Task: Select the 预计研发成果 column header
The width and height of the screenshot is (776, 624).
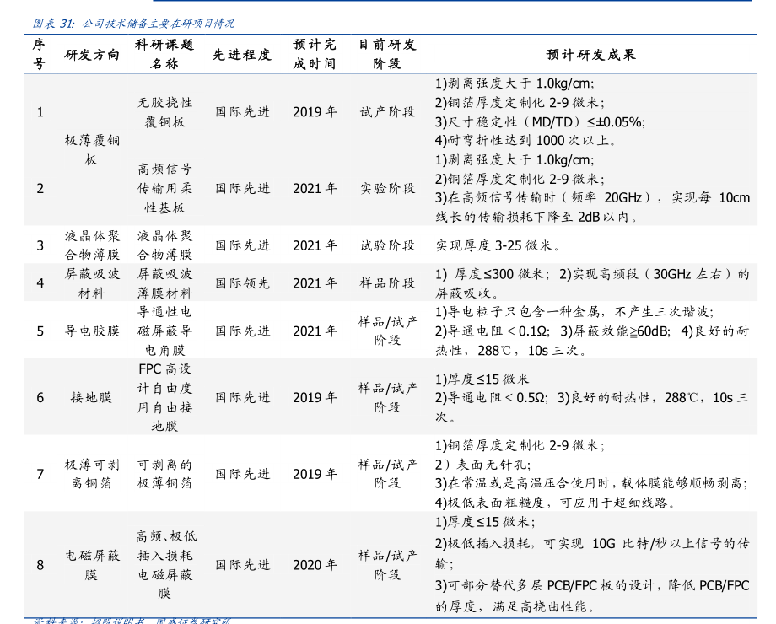Action: 590,55
